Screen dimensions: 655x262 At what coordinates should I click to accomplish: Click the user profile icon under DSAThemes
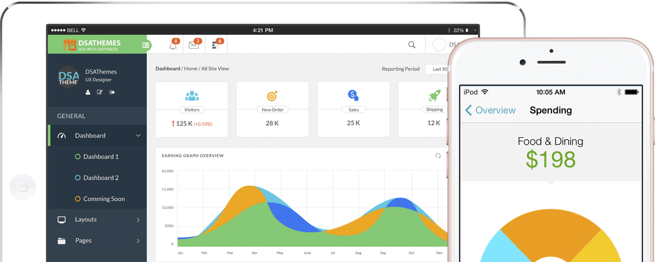click(x=88, y=93)
